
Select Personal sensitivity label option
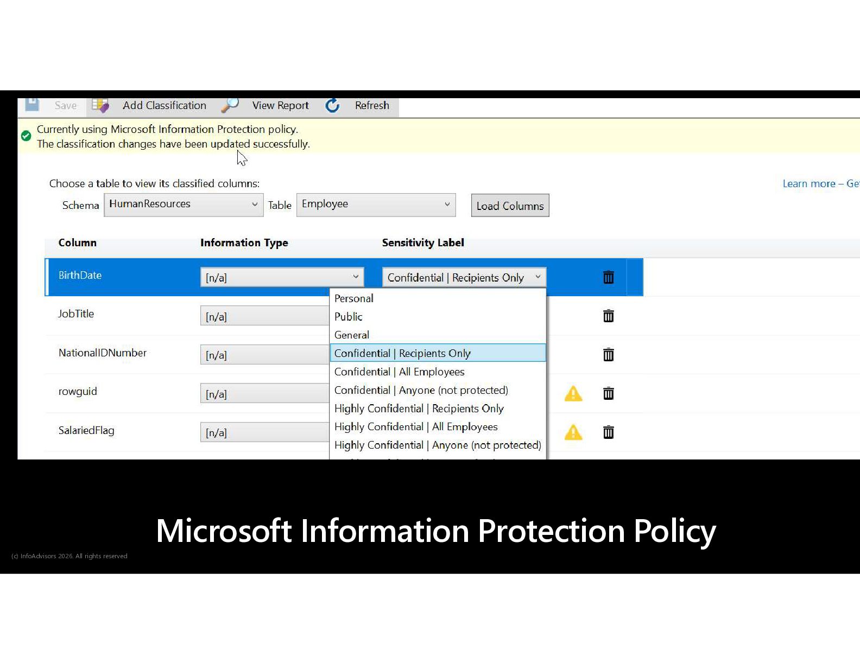tap(438, 298)
